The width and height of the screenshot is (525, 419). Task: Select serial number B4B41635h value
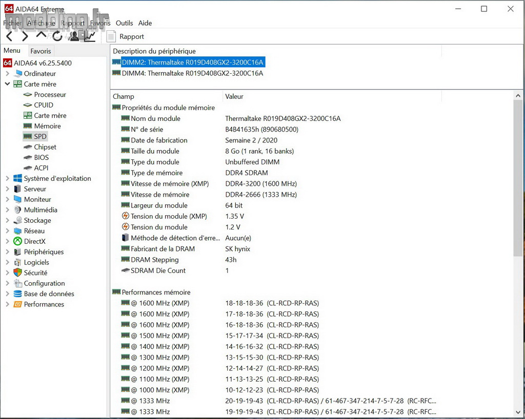click(261, 130)
